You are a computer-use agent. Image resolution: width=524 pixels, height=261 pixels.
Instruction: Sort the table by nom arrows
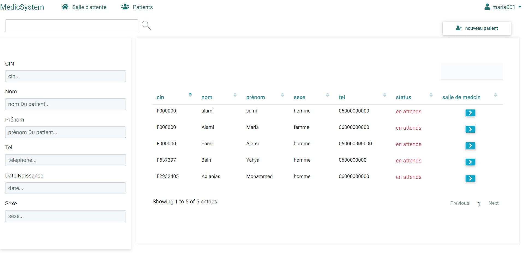point(235,95)
